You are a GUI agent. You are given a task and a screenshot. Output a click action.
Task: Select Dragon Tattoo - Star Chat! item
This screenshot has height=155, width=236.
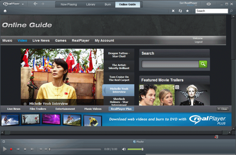click(x=119, y=55)
